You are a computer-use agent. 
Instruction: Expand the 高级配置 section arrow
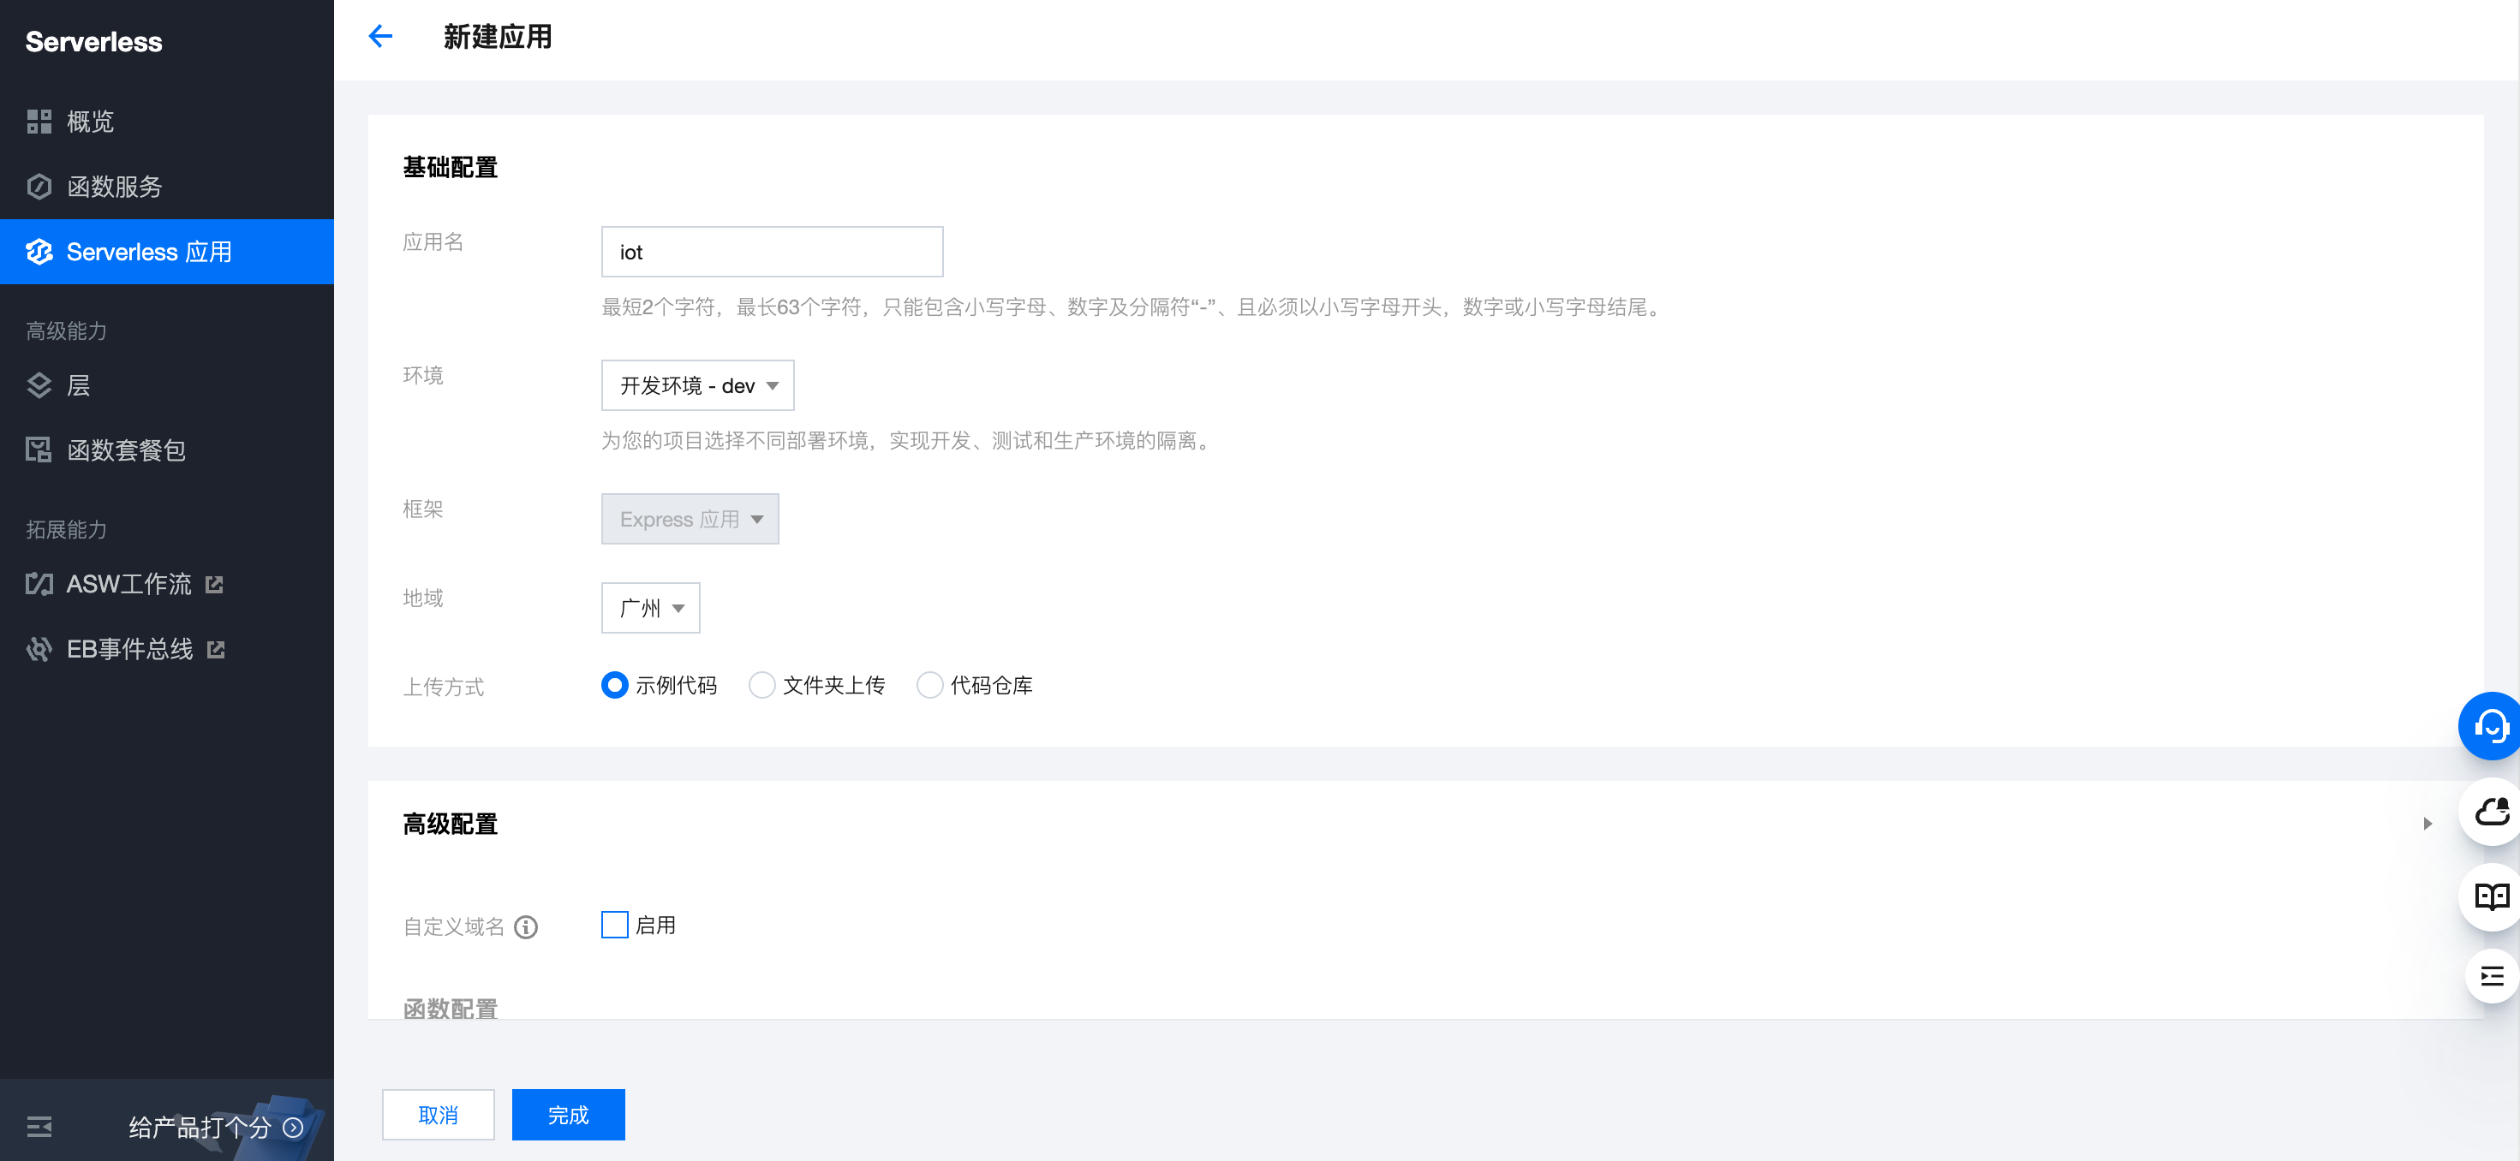click(x=2427, y=824)
